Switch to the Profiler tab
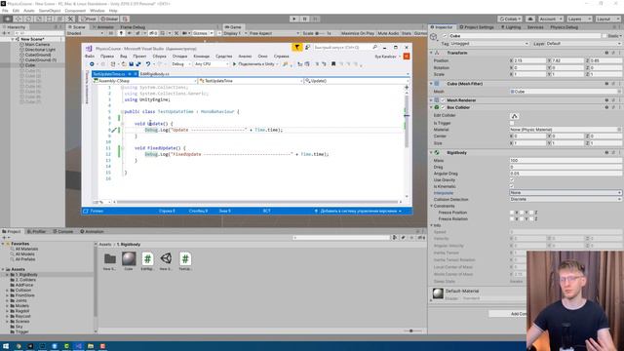Image resolution: width=624 pixels, height=351 pixels. [x=37, y=231]
